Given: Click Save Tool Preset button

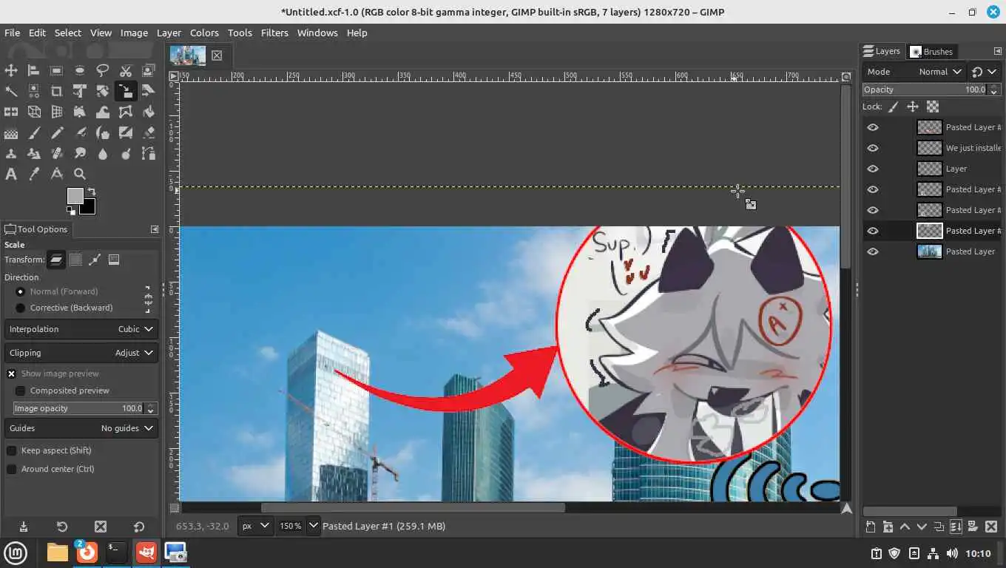Looking at the screenshot, I should pyautogui.click(x=24, y=527).
